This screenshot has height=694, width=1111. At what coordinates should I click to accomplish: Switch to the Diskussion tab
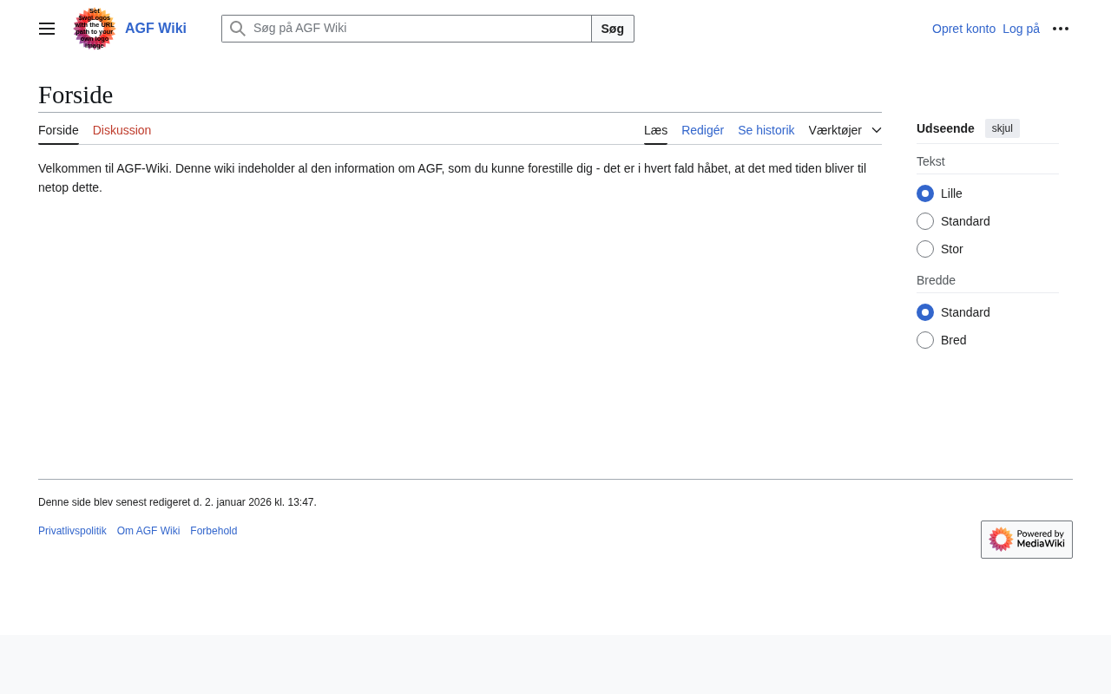[x=122, y=130]
